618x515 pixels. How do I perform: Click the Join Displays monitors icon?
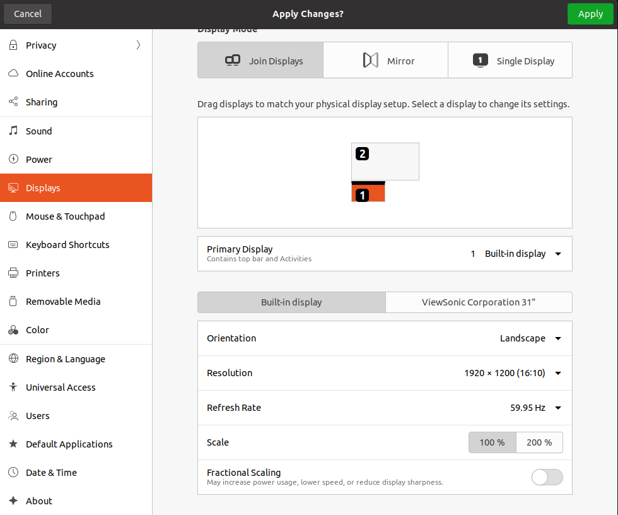point(233,61)
